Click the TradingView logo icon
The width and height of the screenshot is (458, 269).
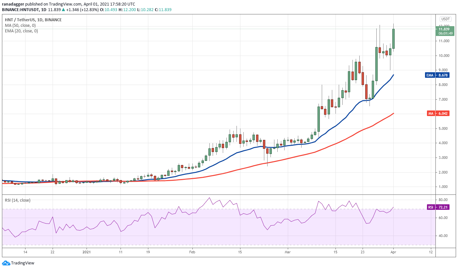point(6,263)
